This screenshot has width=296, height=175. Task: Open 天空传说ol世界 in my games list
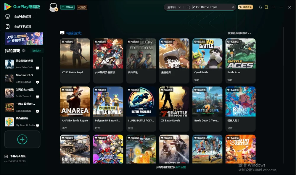(x=22, y=64)
